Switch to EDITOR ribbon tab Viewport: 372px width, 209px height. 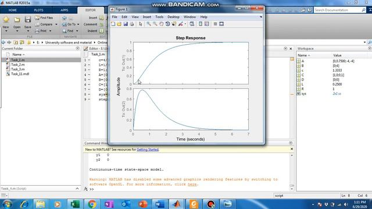click(x=91, y=10)
